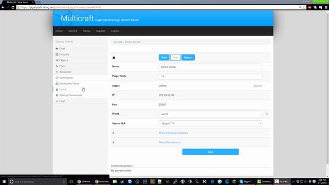329x185 pixels.
Task: Click the red adblock extension icon
Action: pyautogui.click(x=309, y=7)
